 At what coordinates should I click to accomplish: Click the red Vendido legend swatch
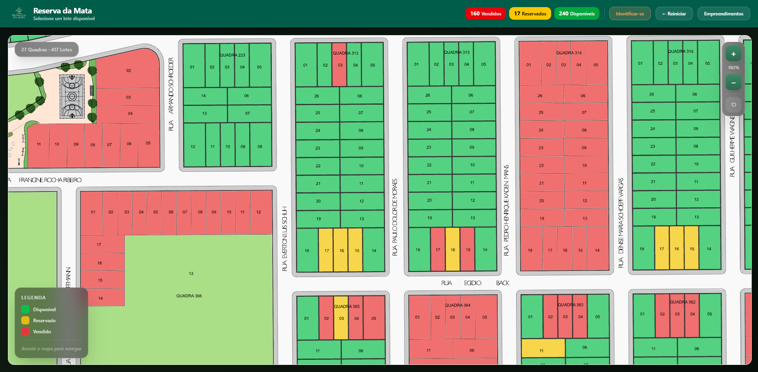click(x=25, y=331)
